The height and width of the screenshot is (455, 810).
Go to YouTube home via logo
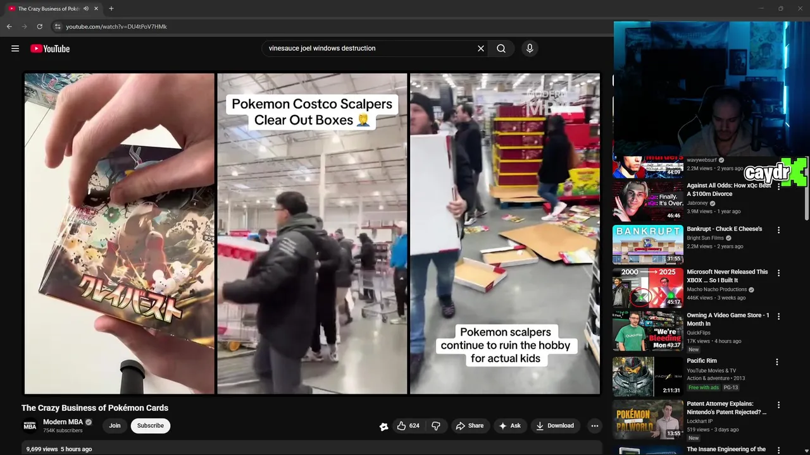point(50,49)
